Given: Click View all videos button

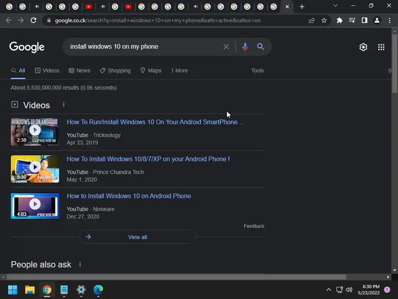Looking at the screenshot, I should click(138, 237).
